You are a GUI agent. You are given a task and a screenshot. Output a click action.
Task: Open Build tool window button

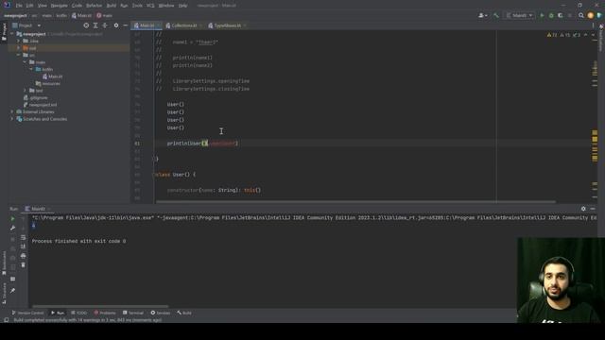click(184, 313)
